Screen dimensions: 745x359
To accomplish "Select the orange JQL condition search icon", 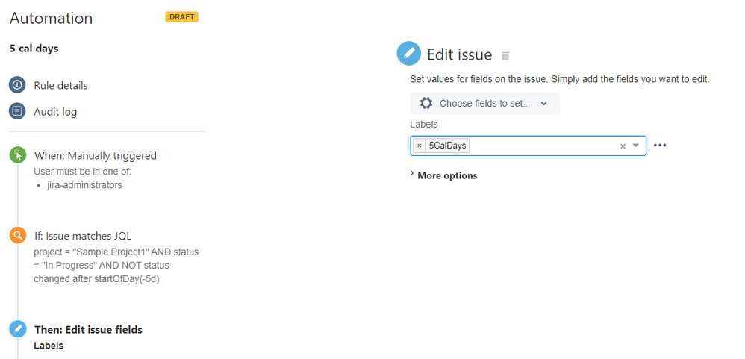I will point(18,235).
